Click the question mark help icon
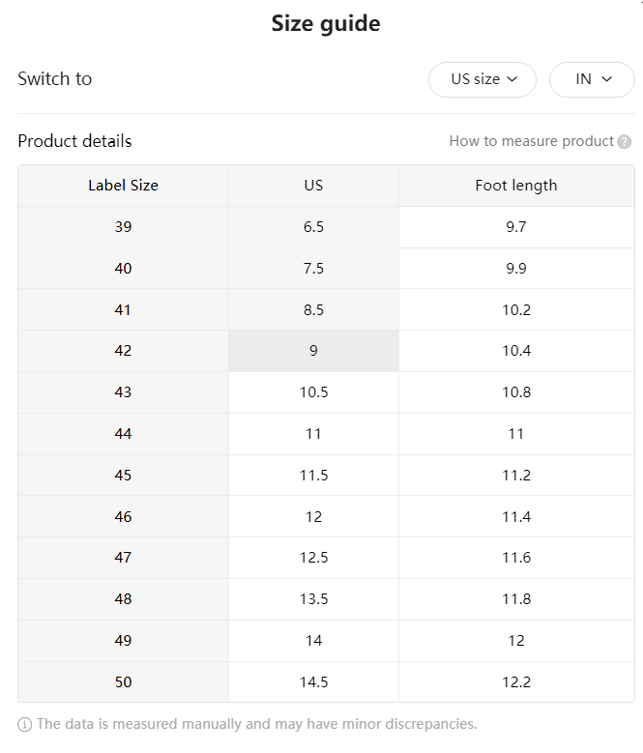This screenshot has width=643, height=753. [624, 142]
